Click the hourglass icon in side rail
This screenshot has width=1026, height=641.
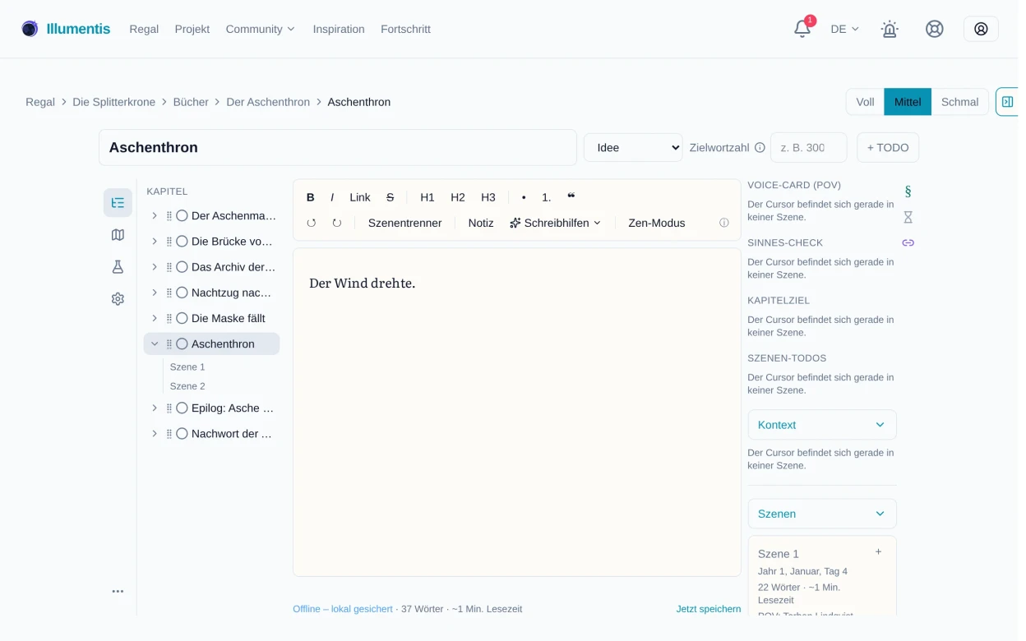click(x=908, y=217)
